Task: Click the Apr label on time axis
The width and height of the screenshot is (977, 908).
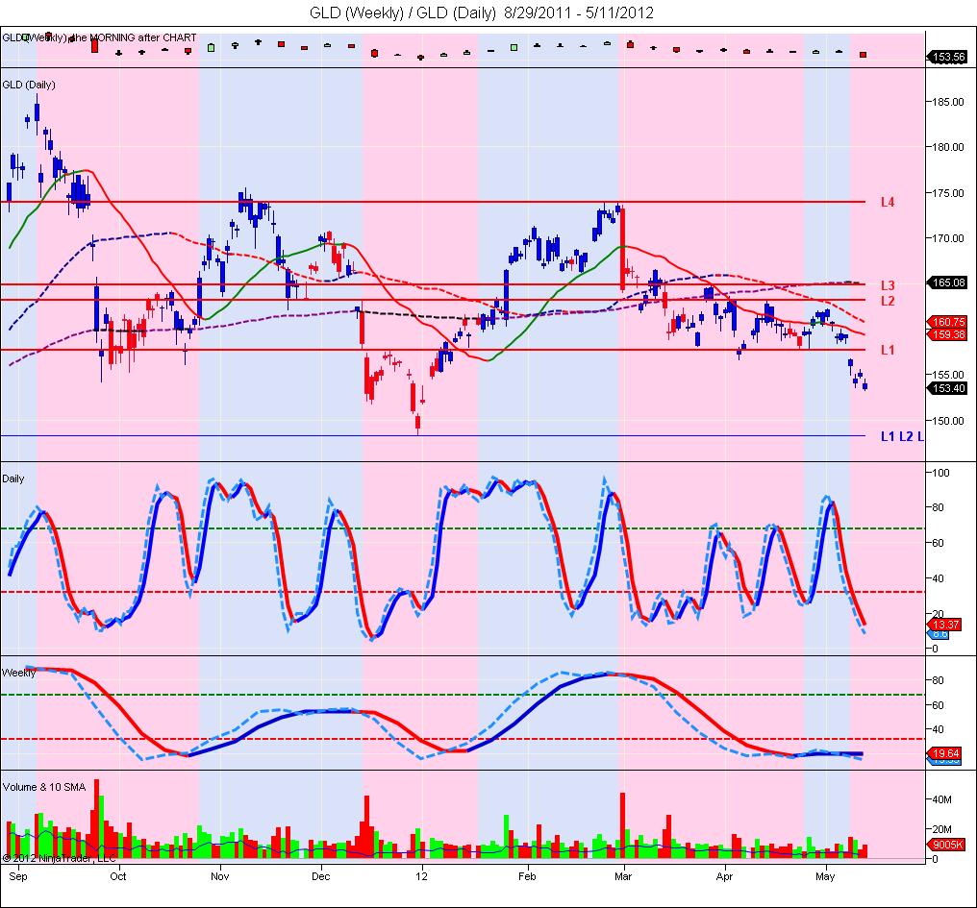Action: [725, 877]
